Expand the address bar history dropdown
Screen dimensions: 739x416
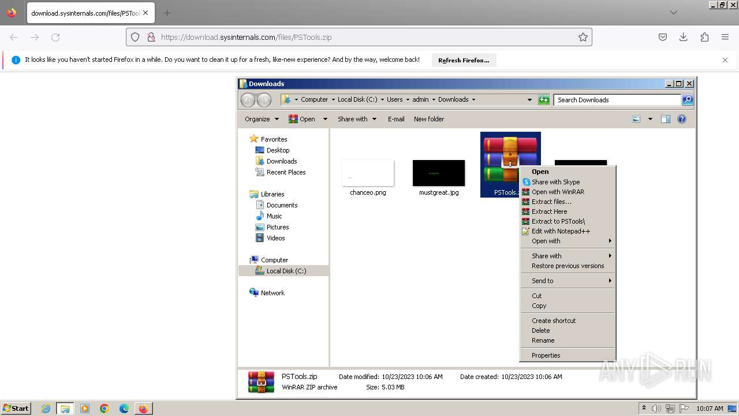pos(529,100)
